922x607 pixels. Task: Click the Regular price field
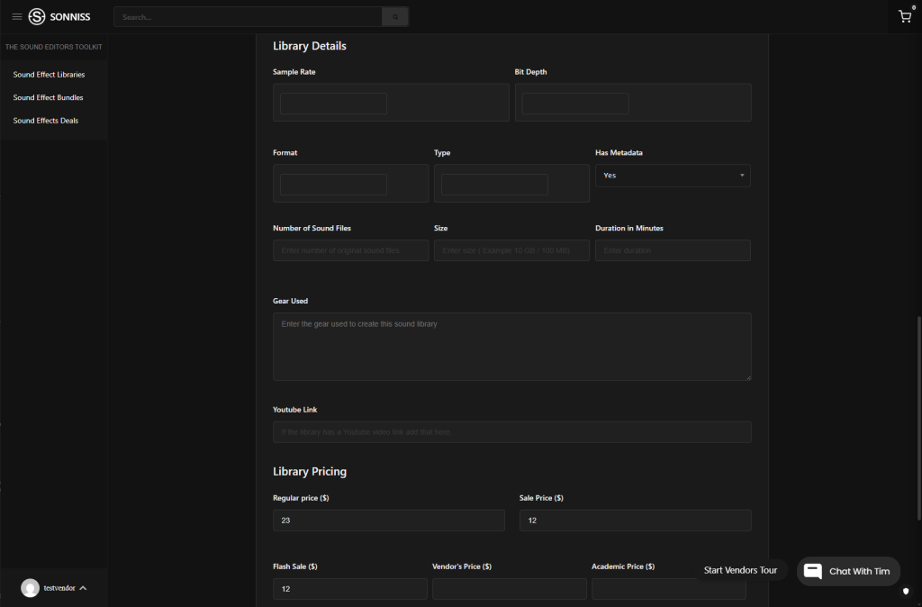click(x=389, y=521)
